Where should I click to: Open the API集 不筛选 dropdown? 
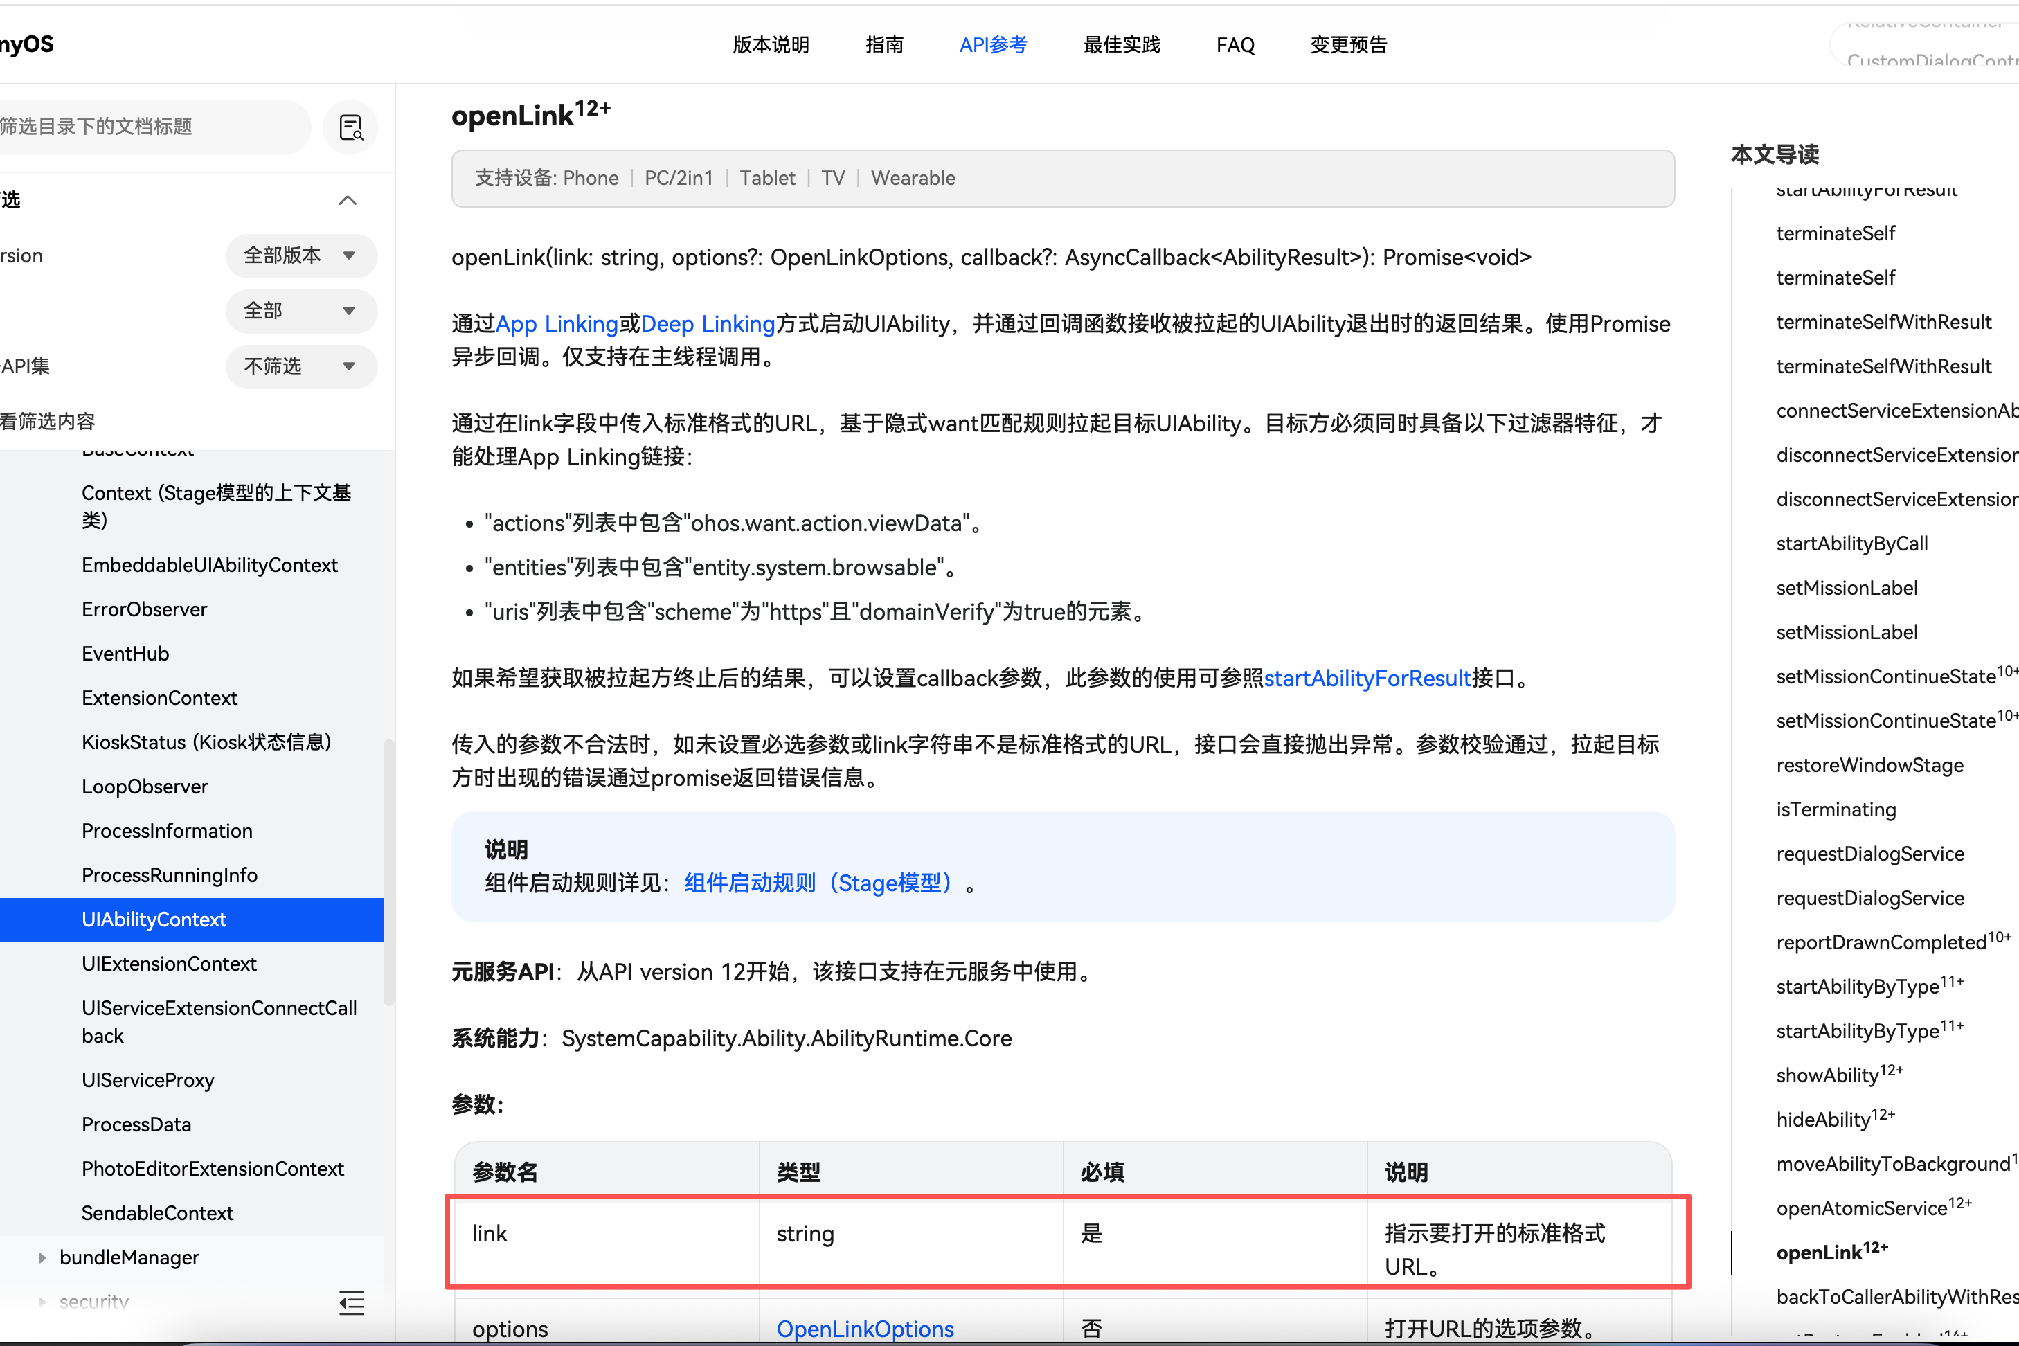point(300,366)
